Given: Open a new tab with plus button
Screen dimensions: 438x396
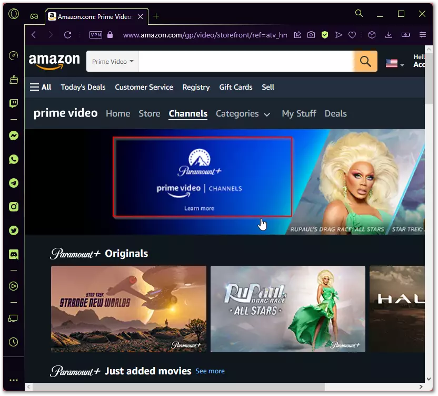Looking at the screenshot, I should [156, 16].
